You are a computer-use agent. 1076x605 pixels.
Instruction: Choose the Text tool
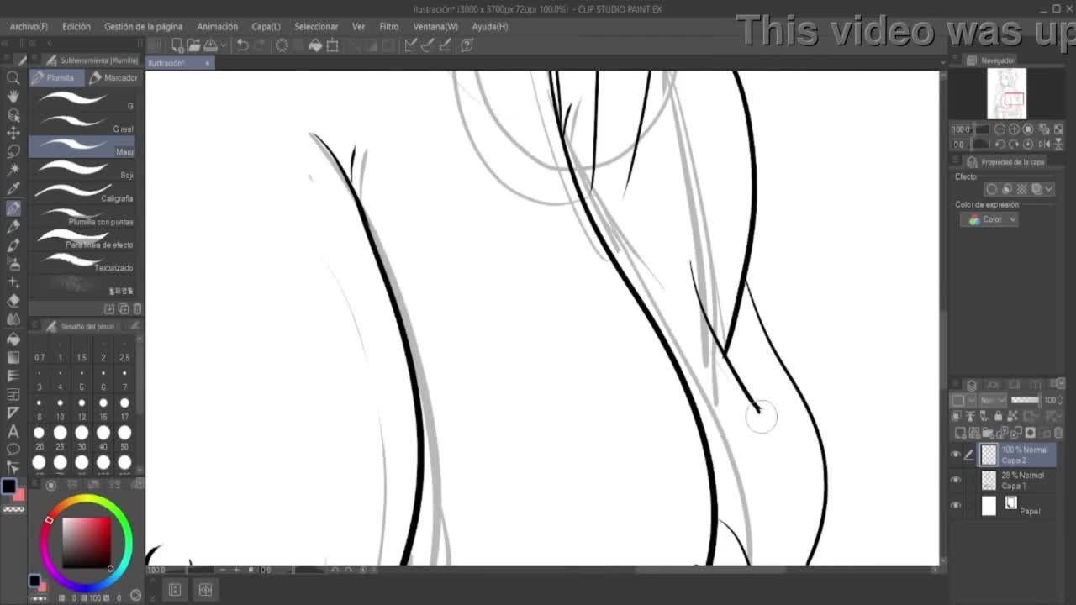click(x=13, y=431)
